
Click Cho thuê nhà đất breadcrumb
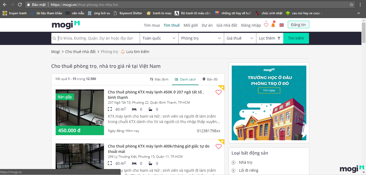(x=80, y=52)
